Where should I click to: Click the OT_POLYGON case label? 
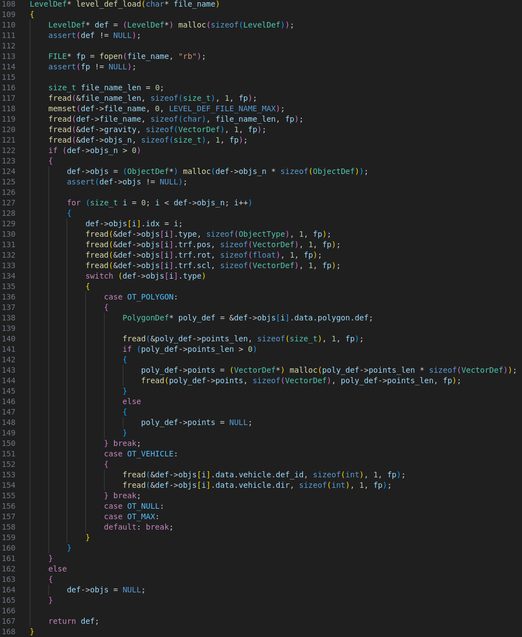coord(150,297)
